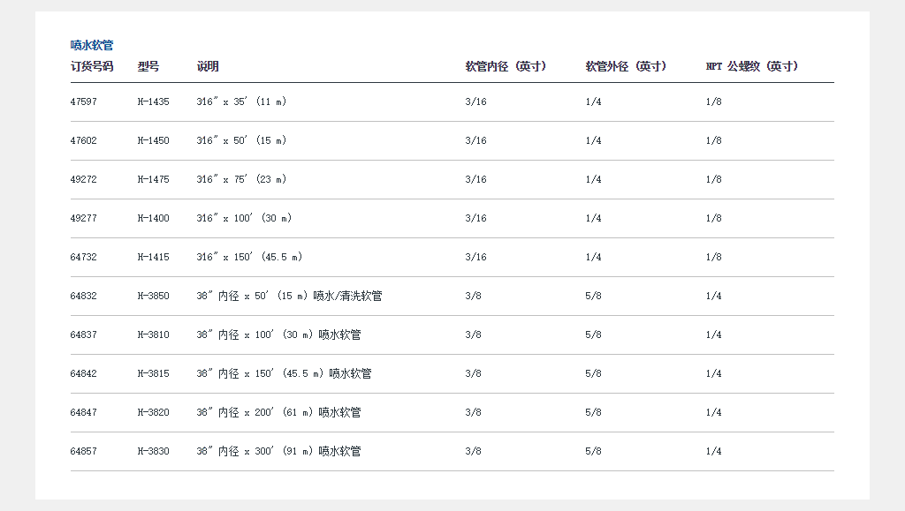The height and width of the screenshot is (511, 905).
Task: Click the 说明 column header
Action: pos(208,66)
